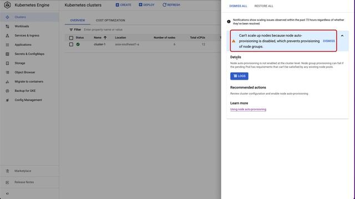Open Backup for GKE icon
This screenshot has height=199, width=355.
coord(7,91)
